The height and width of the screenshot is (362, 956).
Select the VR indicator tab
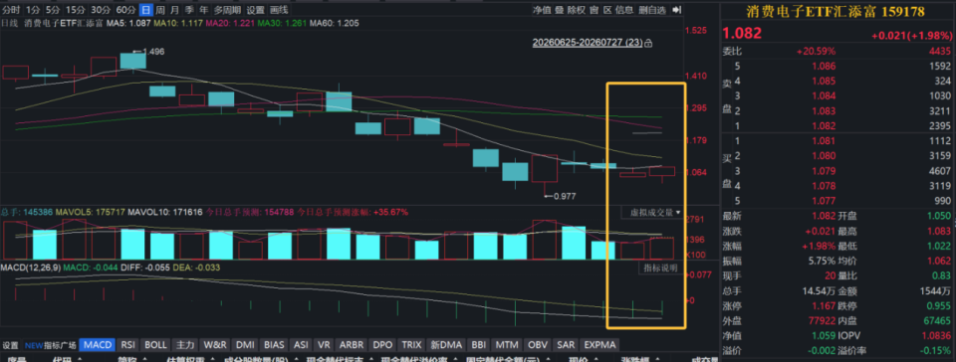point(325,344)
